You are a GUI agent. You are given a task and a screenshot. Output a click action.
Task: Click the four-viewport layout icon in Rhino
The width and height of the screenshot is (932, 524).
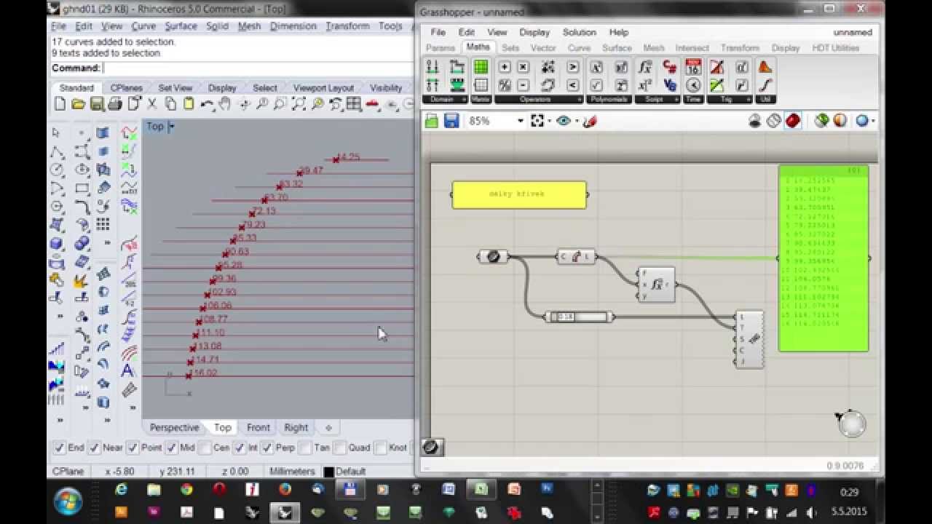coord(354,104)
